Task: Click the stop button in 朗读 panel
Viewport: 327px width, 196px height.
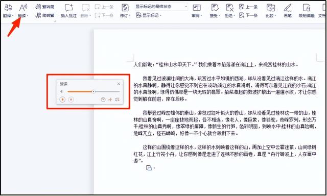Action: pyautogui.click(x=71, y=100)
